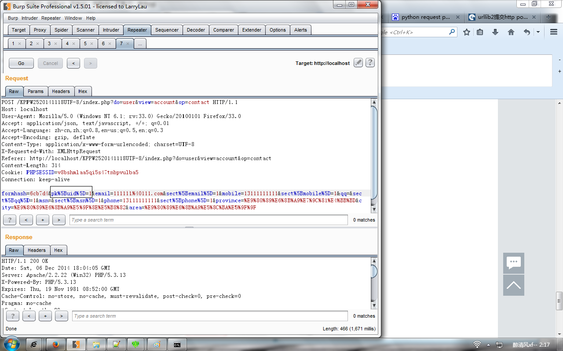Switch to the Scanner tab
This screenshot has height=351, width=563.
pyautogui.click(x=85, y=30)
